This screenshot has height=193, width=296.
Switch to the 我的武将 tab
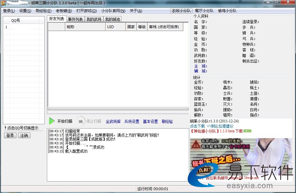point(94,19)
